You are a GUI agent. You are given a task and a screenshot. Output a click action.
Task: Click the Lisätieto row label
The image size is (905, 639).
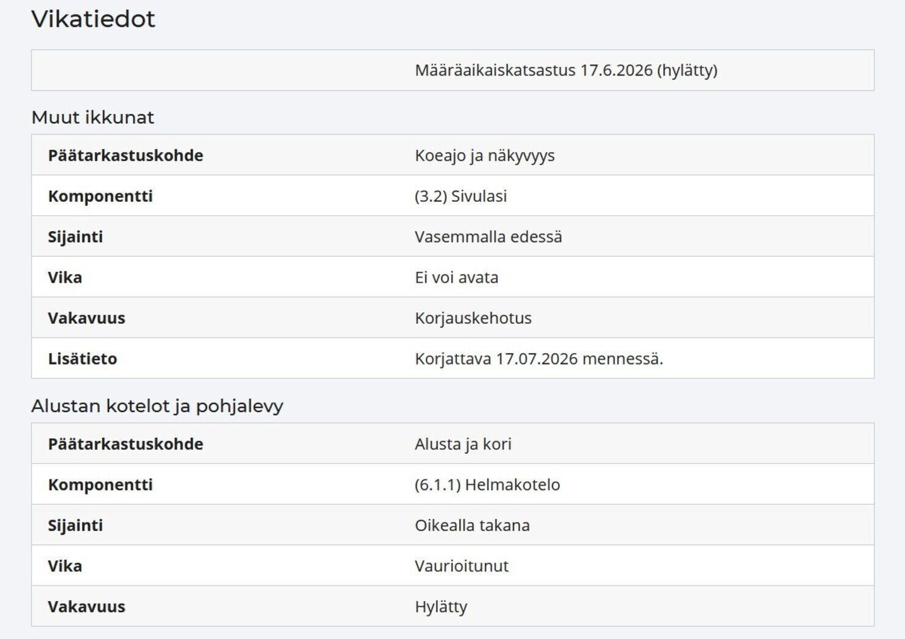tap(82, 359)
